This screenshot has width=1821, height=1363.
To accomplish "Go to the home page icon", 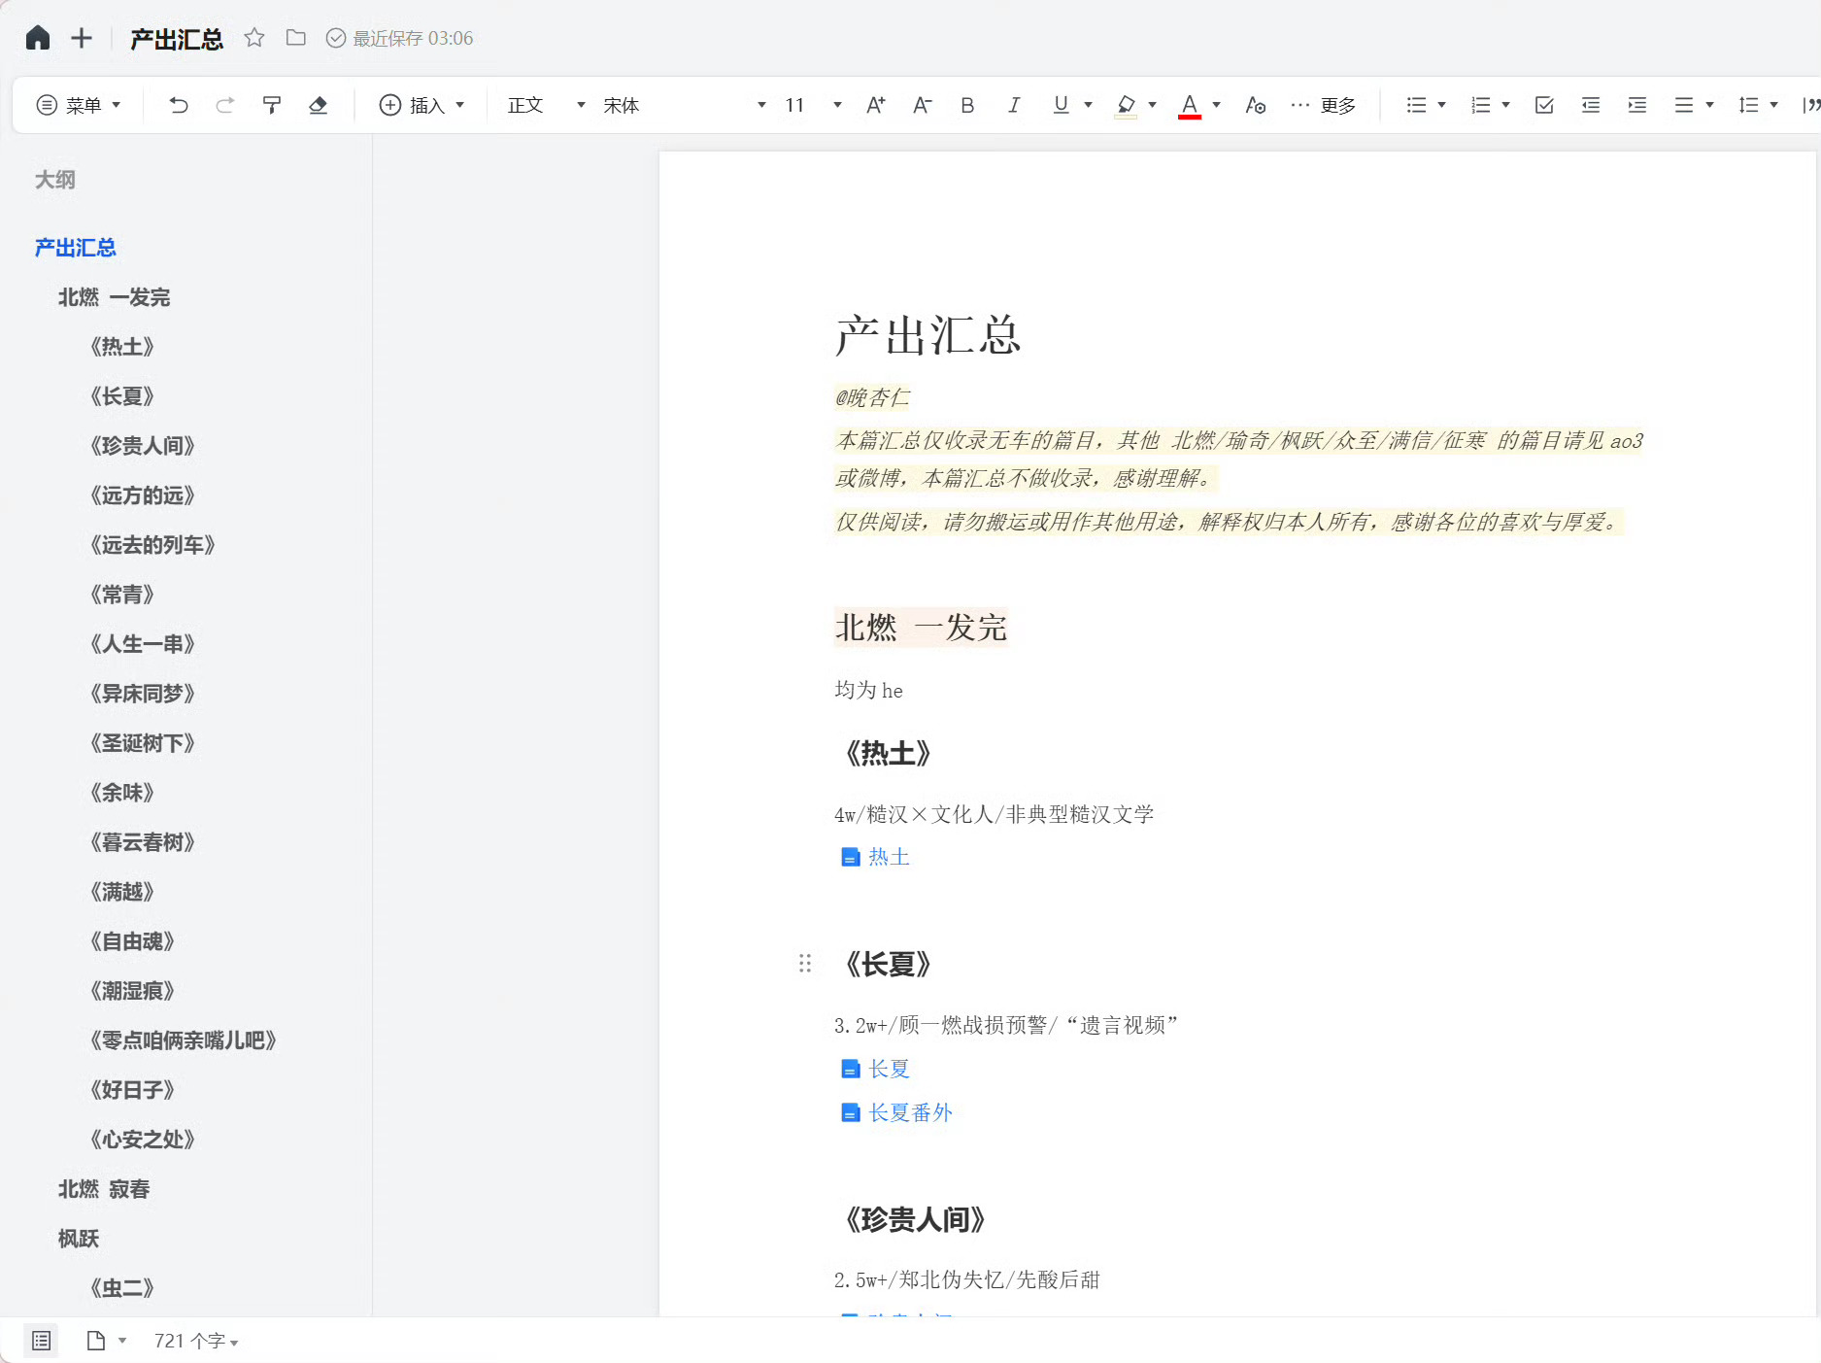I will 38,38.
